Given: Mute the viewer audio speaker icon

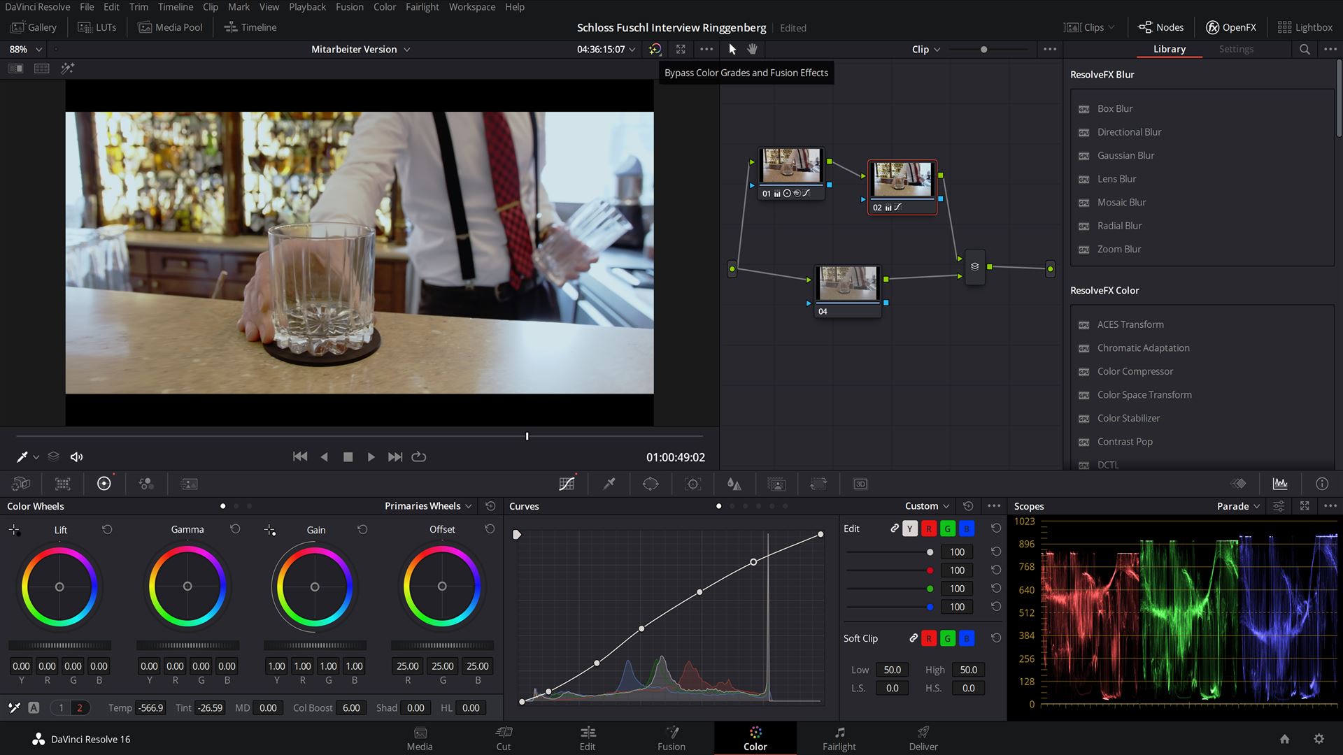Looking at the screenshot, I should click(x=77, y=456).
